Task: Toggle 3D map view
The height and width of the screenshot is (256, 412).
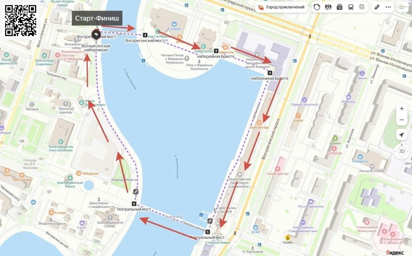Action: point(402,151)
